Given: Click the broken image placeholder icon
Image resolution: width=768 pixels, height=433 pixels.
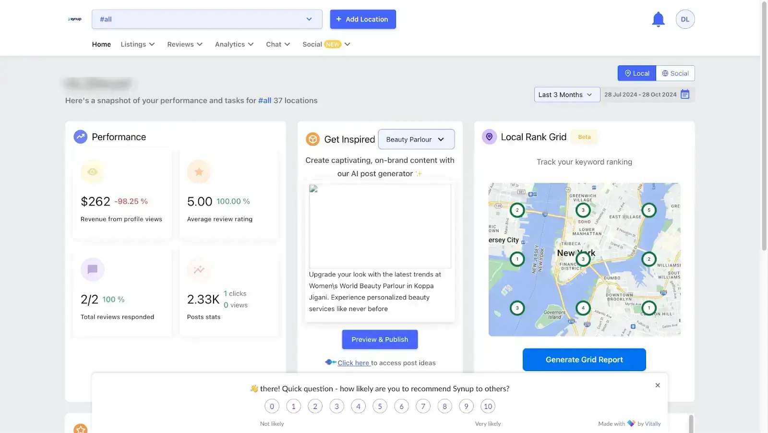Looking at the screenshot, I should [x=313, y=189].
